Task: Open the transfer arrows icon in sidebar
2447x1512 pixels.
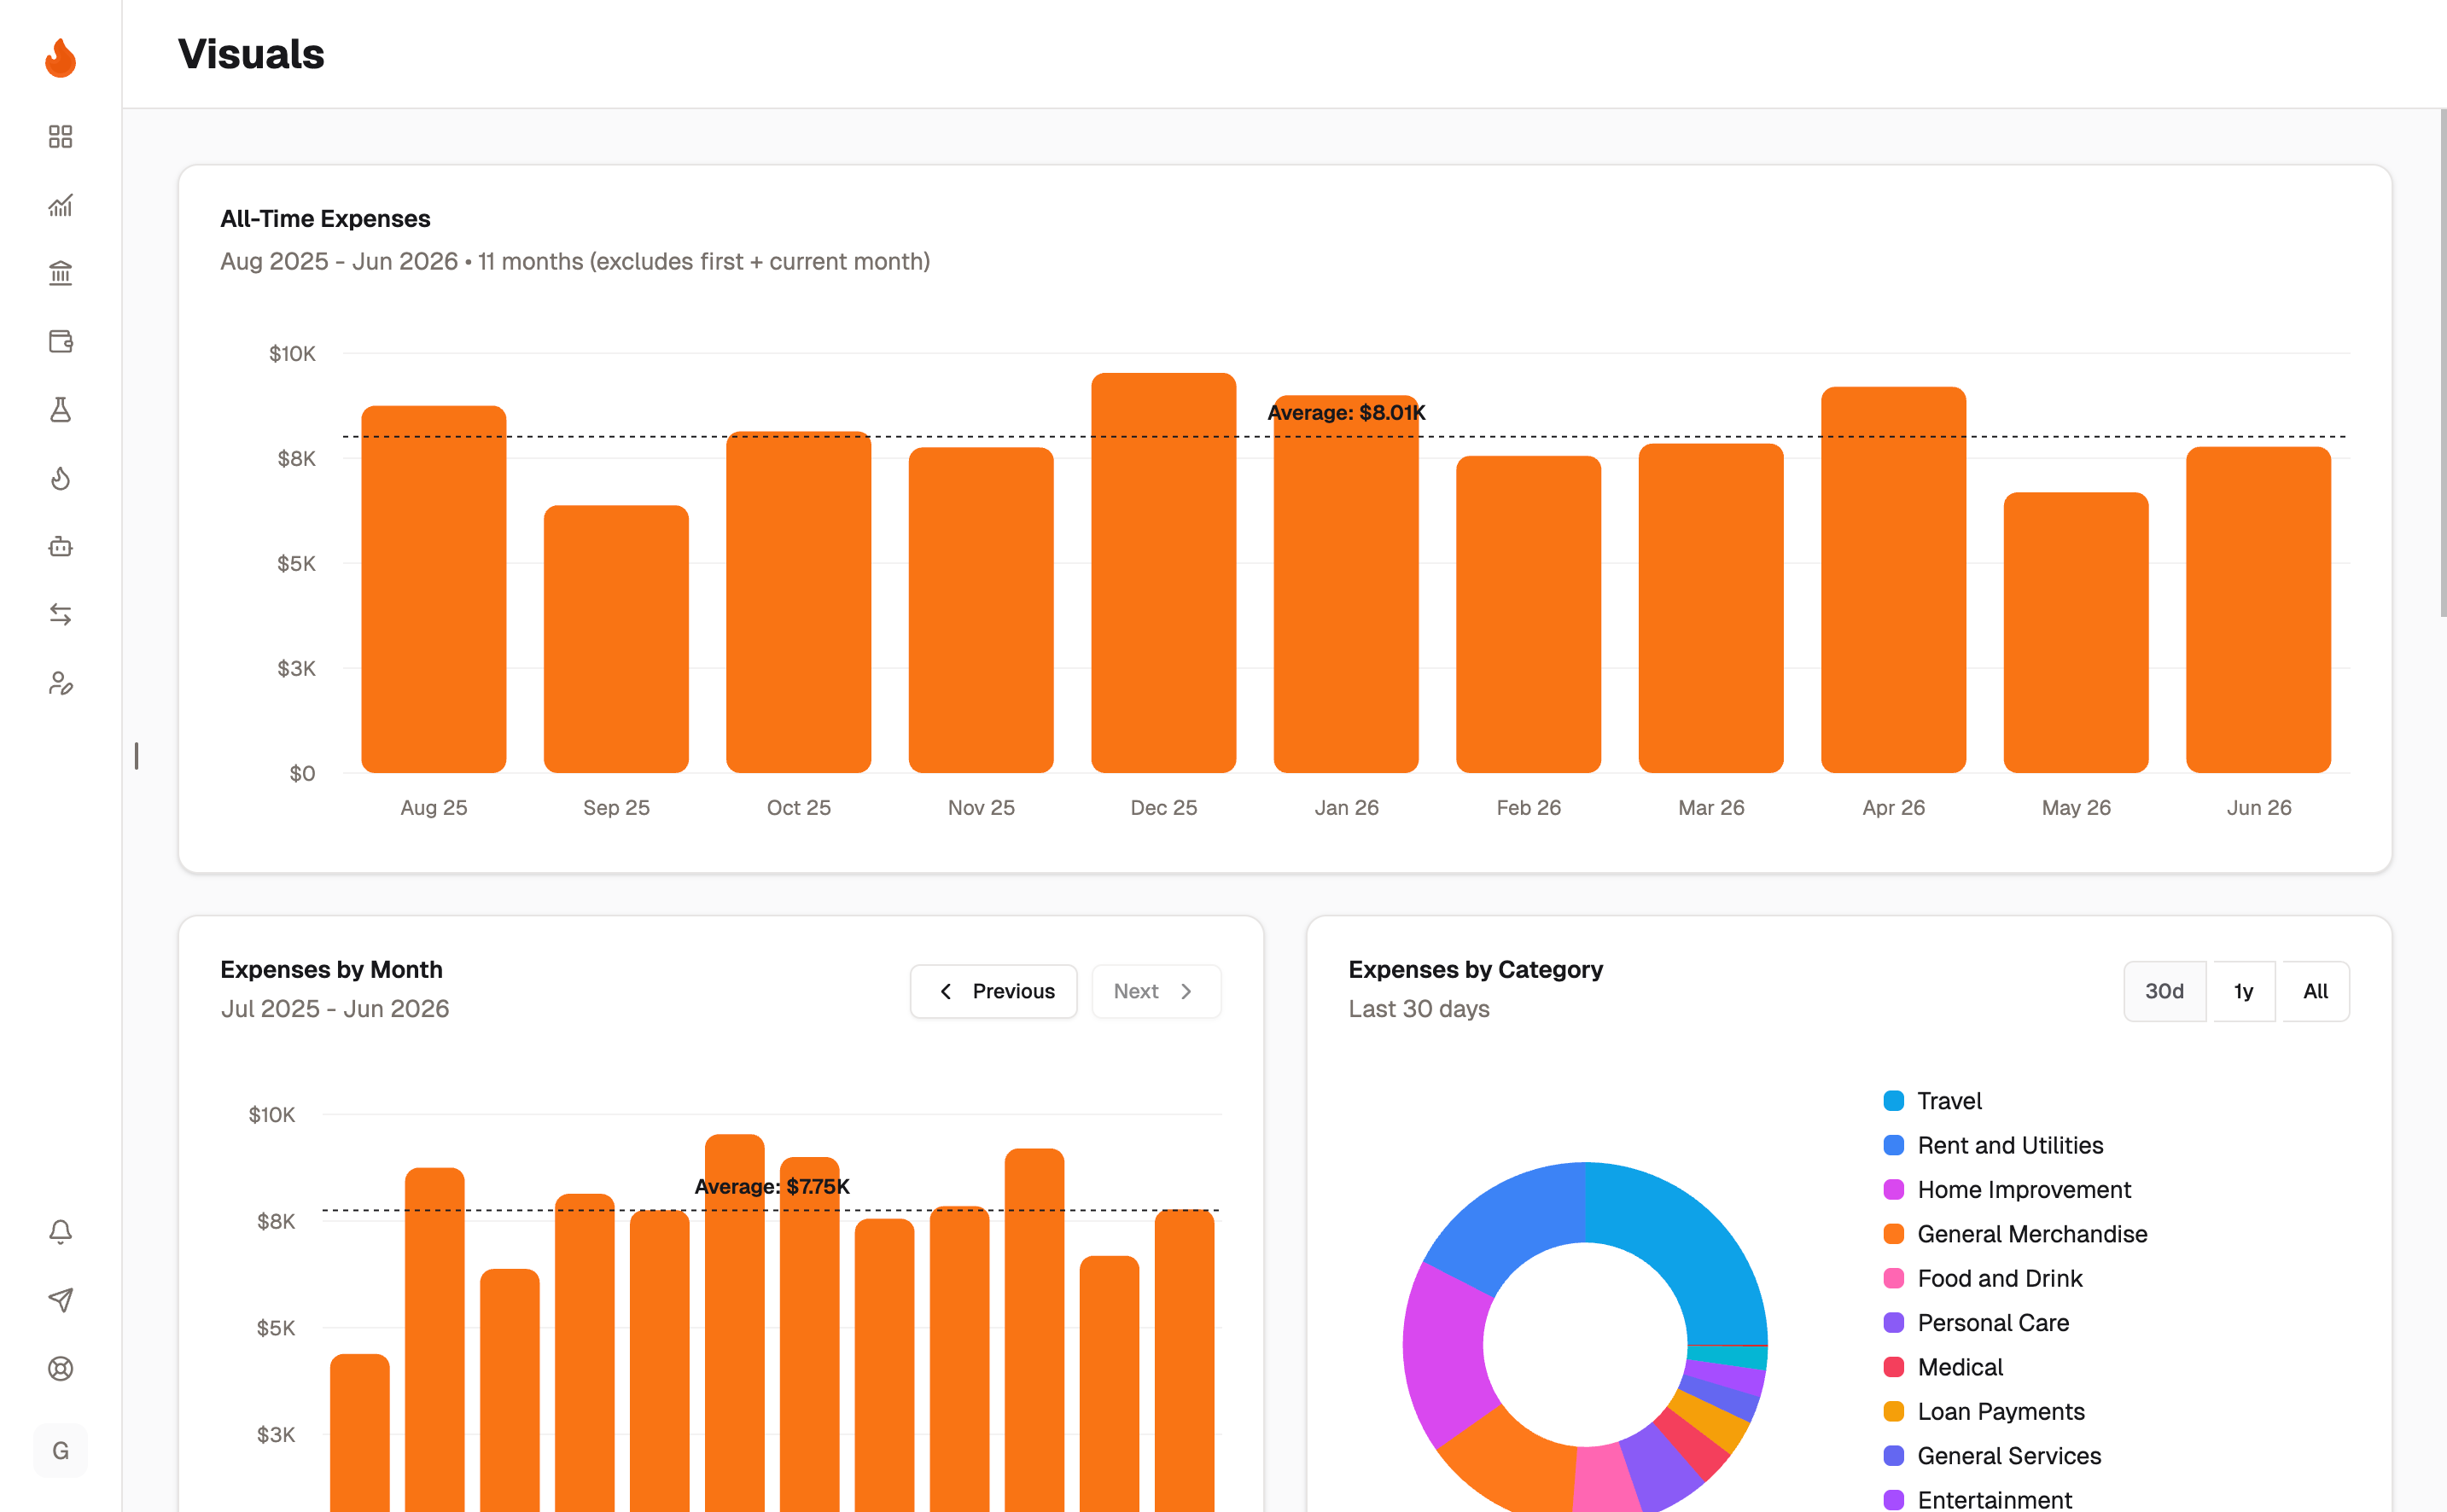Action: click(x=61, y=615)
